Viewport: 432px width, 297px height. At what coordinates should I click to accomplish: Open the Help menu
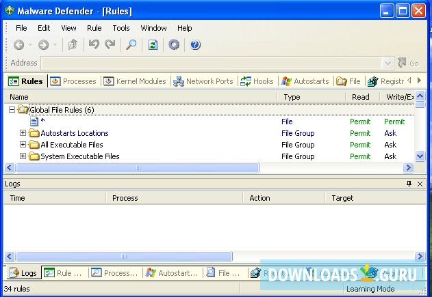click(185, 28)
